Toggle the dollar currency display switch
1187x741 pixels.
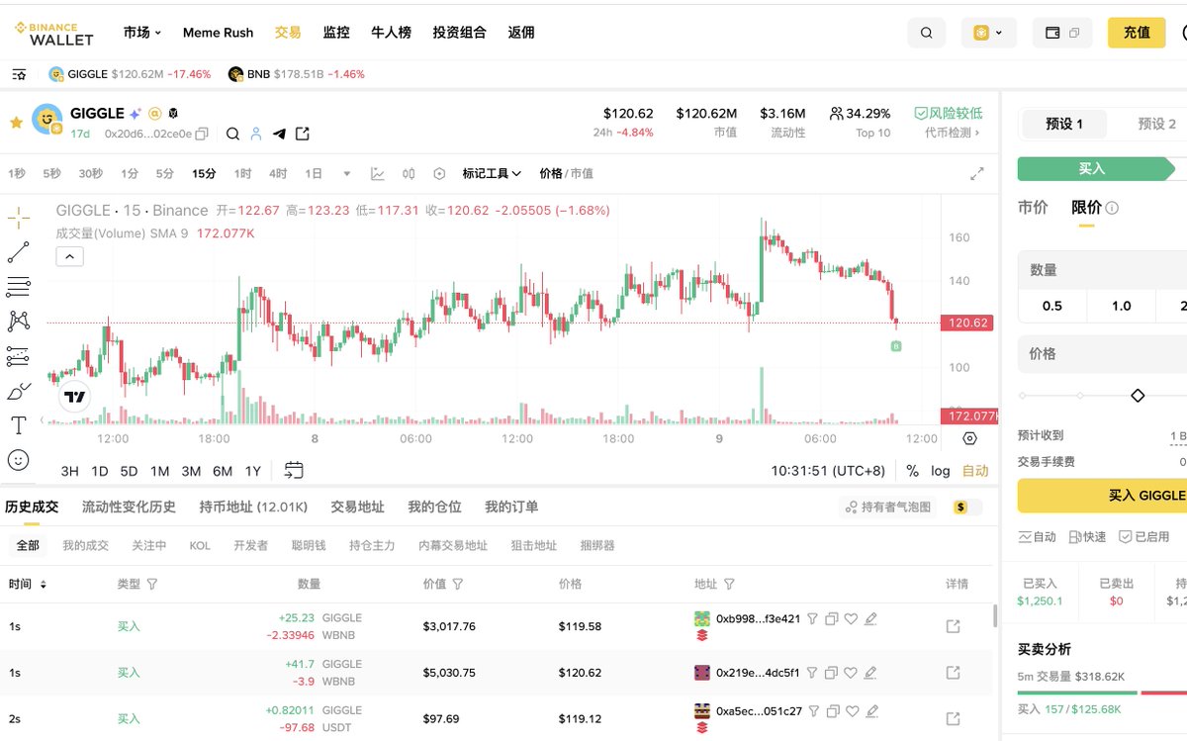point(967,508)
